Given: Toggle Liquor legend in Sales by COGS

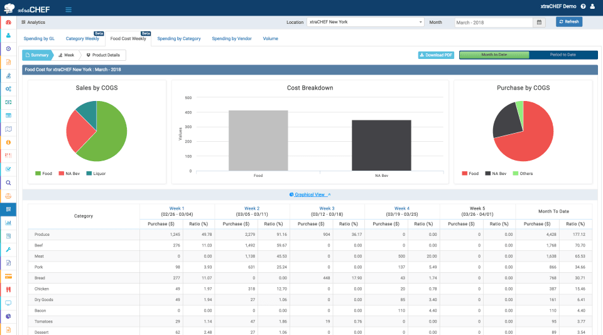Looking at the screenshot, I should (96, 173).
